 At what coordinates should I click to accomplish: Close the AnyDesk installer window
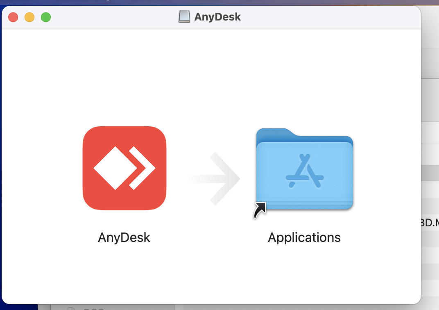click(13, 17)
